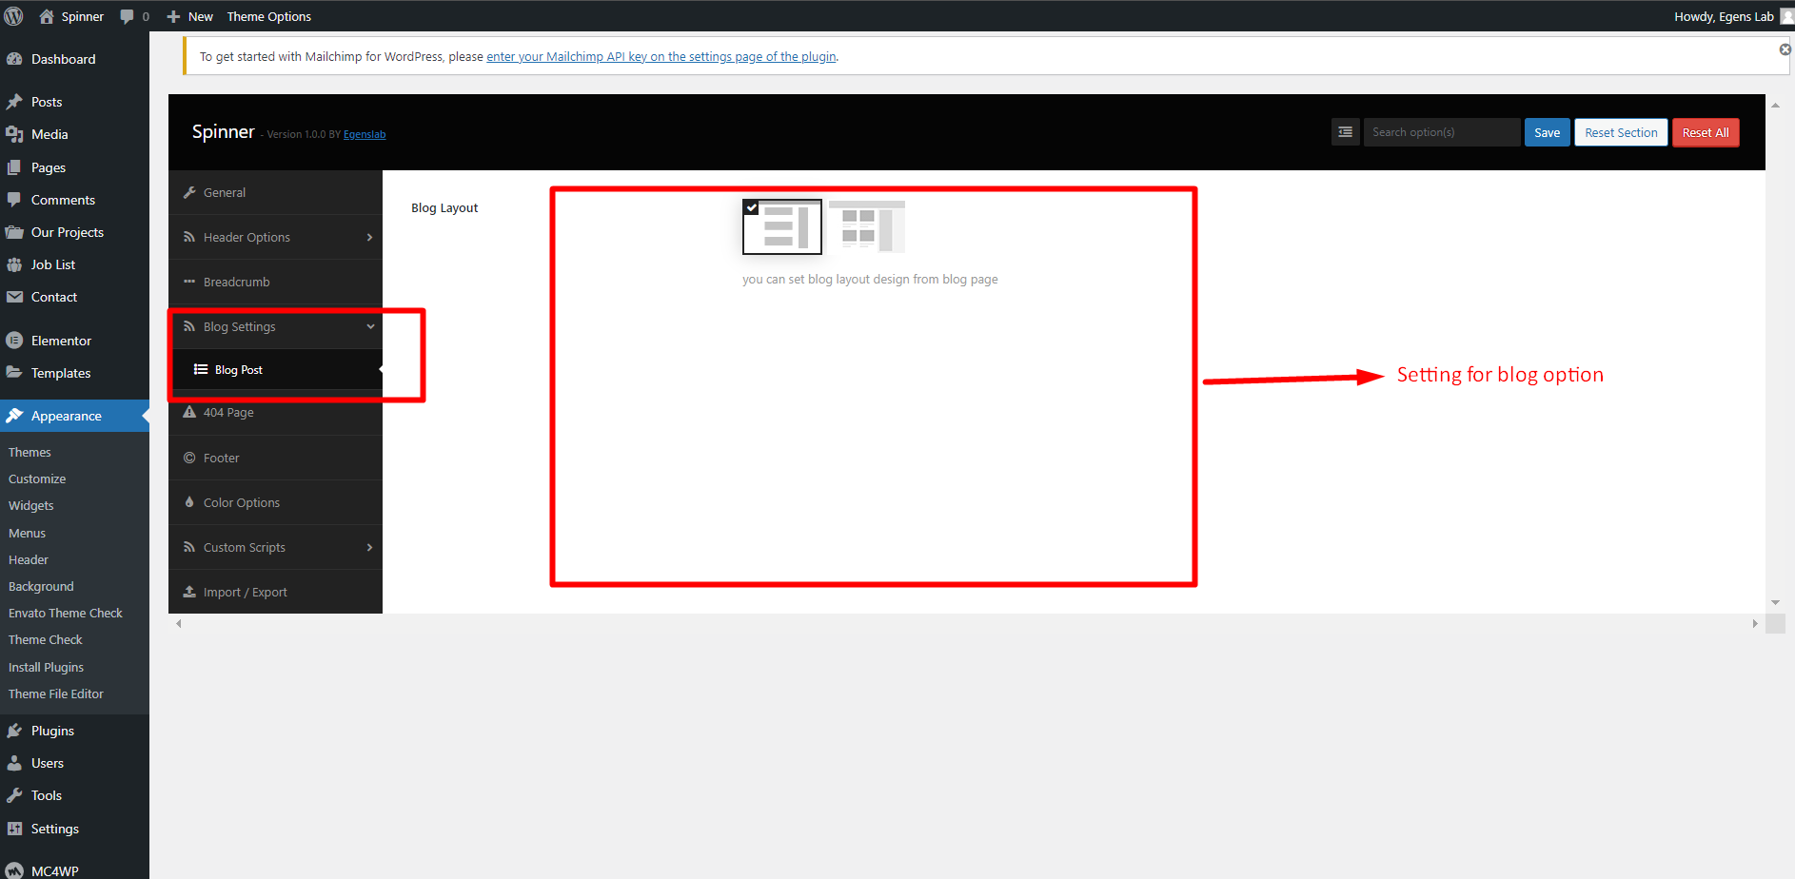Click the Media icon in sidebar
This screenshot has height=879, width=1795.
click(x=14, y=134)
